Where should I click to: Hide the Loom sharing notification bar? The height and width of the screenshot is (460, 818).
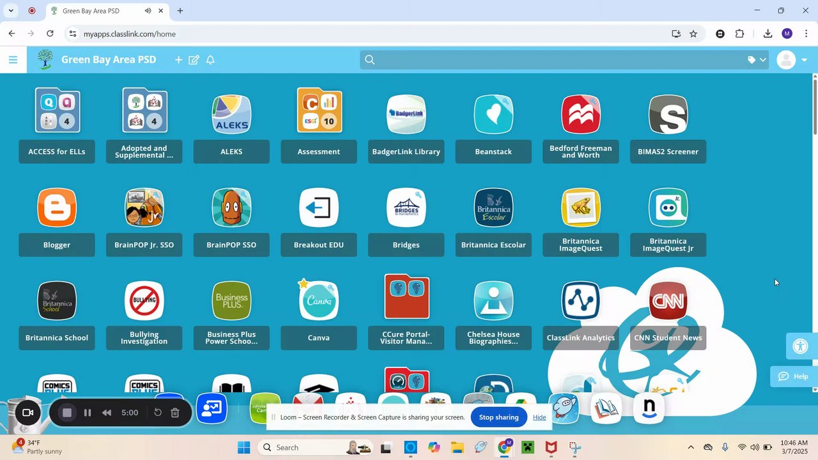(x=539, y=417)
